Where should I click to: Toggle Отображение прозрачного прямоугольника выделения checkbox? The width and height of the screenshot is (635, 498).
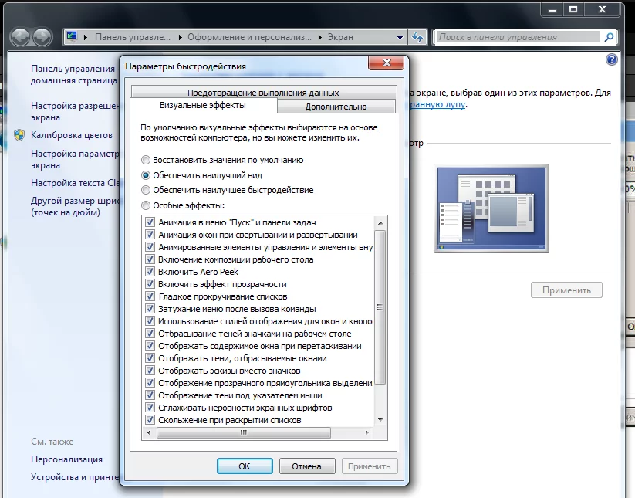click(150, 383)
